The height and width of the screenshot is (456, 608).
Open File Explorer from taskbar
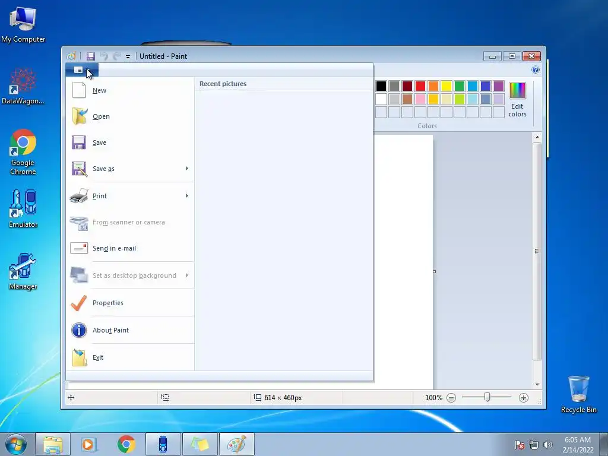53,444
